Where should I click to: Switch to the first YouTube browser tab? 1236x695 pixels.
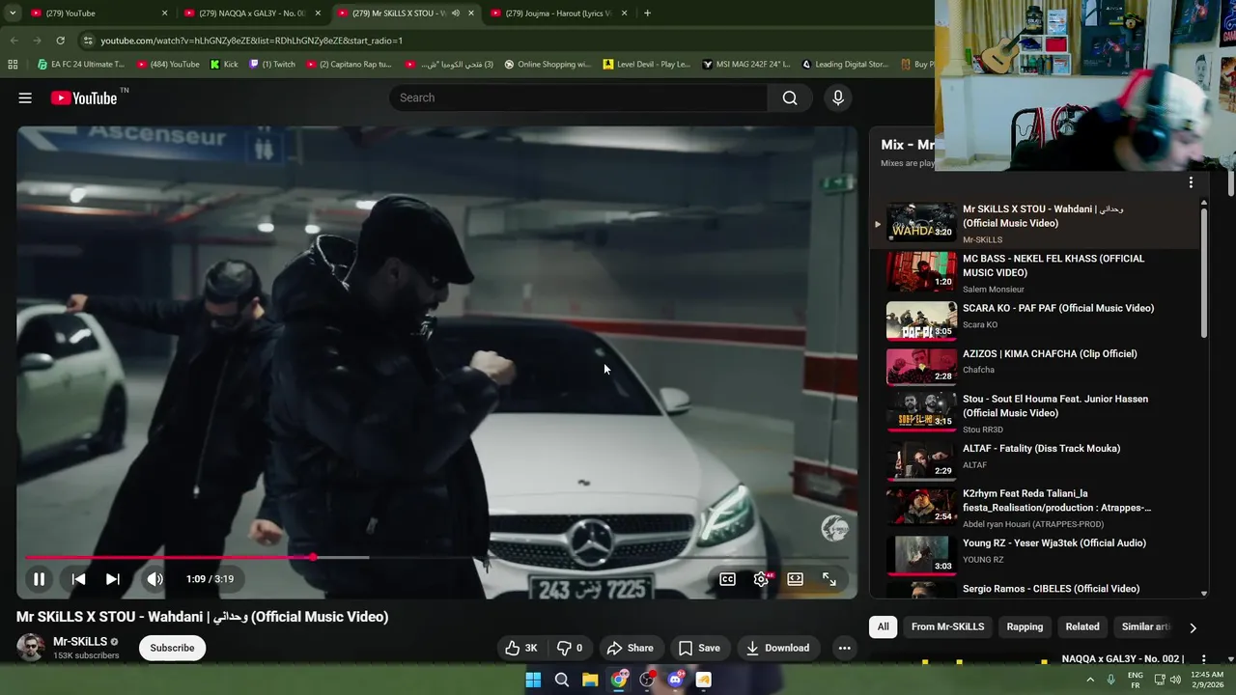click(x=97, y=14)
